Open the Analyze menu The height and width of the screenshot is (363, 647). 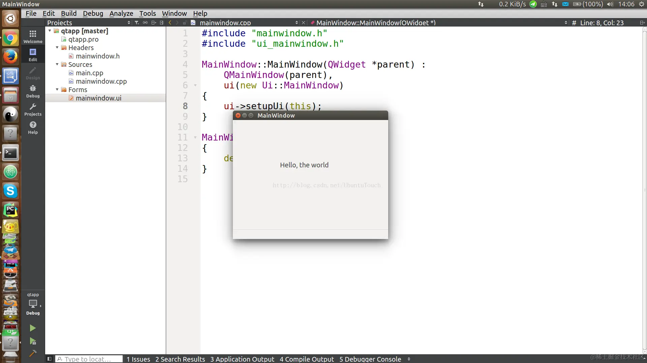click(x=121, y=13)
